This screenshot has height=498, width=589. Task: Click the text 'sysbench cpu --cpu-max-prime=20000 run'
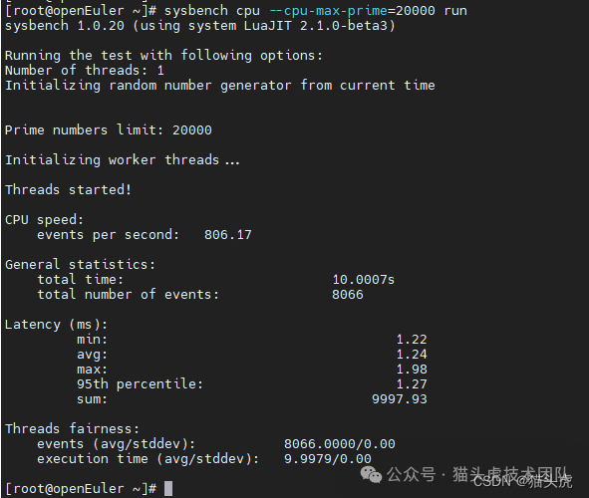(x=316, y=11)
